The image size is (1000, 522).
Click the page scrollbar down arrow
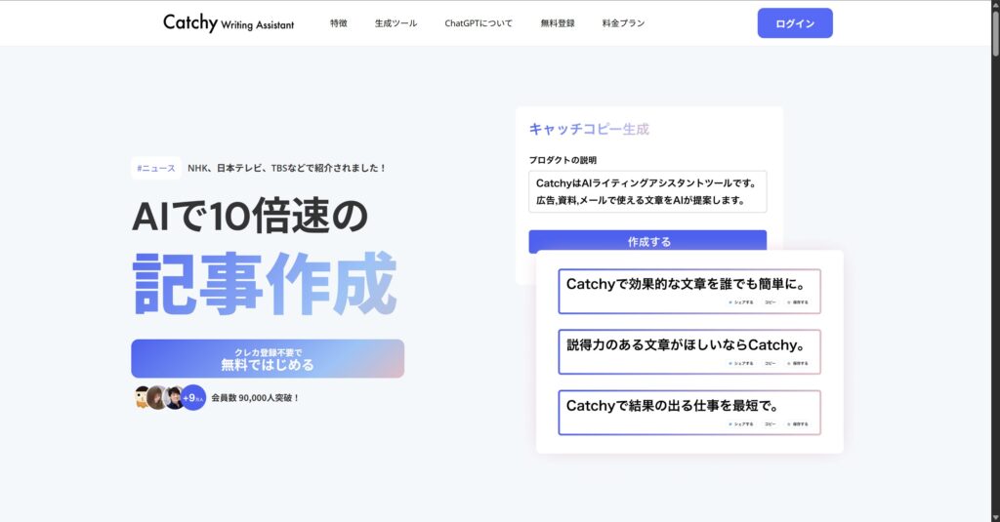pyautogui.click(x=995, y=517)
